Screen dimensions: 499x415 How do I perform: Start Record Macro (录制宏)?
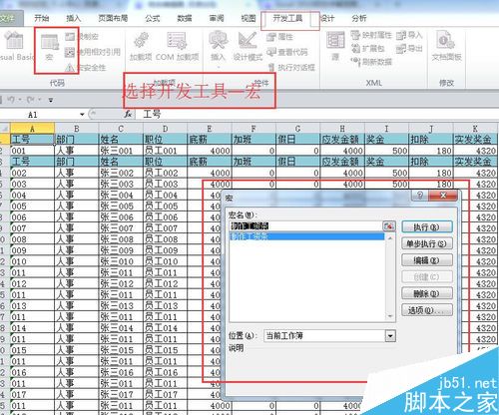tap(82, 37)
